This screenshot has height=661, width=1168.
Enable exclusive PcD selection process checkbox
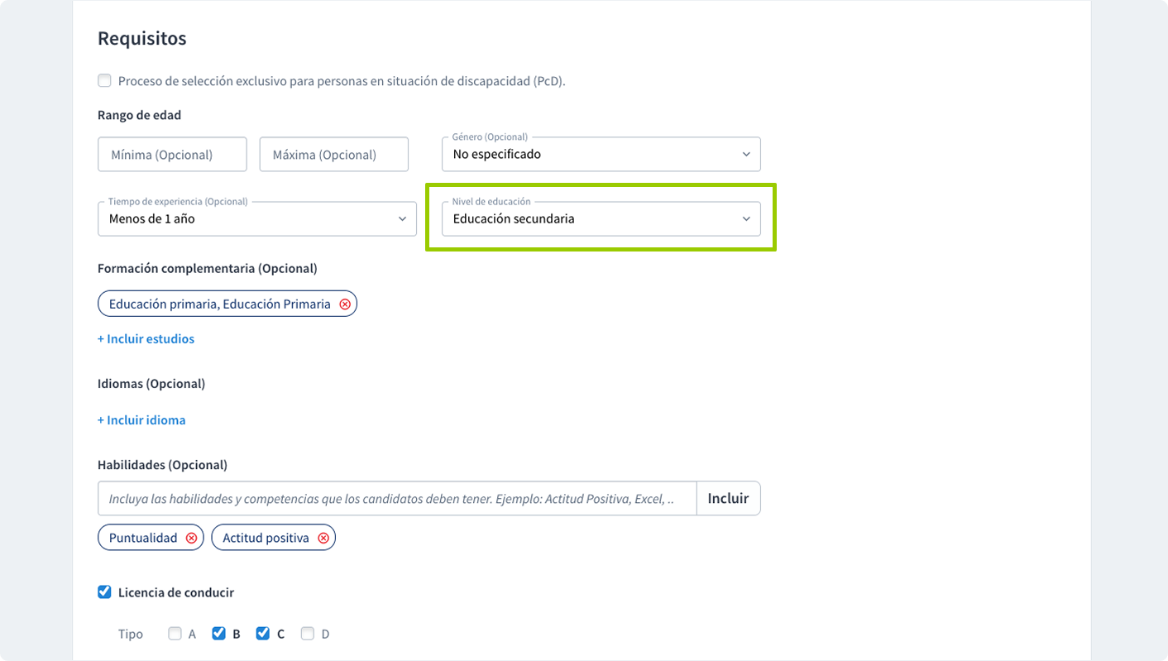point(104,81)
